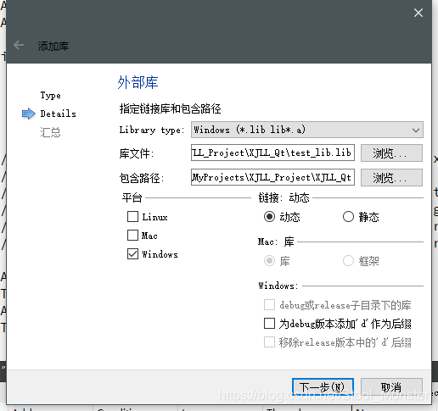Select the Mac 框架 radio option

[348, 260]
